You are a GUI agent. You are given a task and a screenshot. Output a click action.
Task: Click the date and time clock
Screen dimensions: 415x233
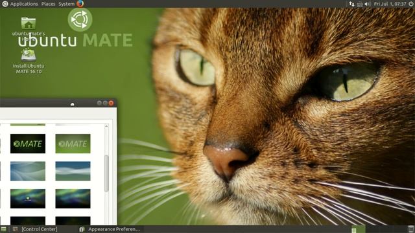tap(390, 4)
